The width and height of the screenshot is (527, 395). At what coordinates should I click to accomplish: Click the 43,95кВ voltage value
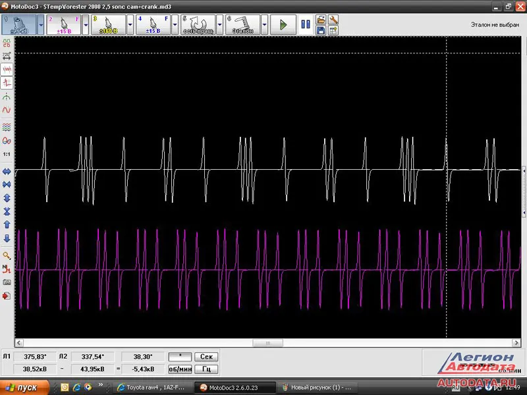coord(93,369)
